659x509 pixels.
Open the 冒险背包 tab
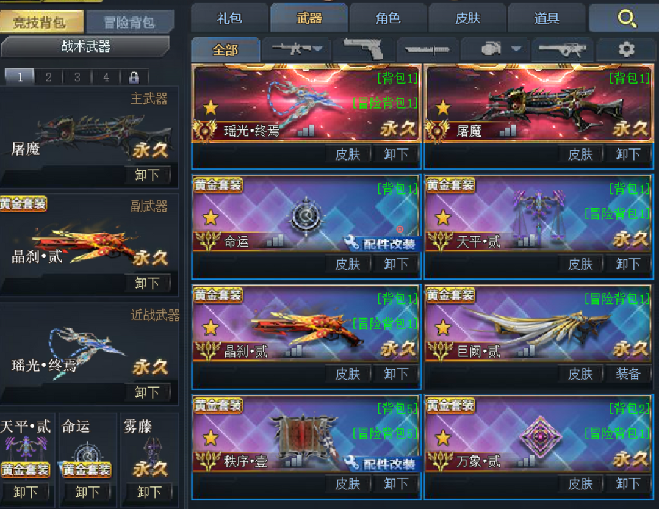[x=129, y=22]
